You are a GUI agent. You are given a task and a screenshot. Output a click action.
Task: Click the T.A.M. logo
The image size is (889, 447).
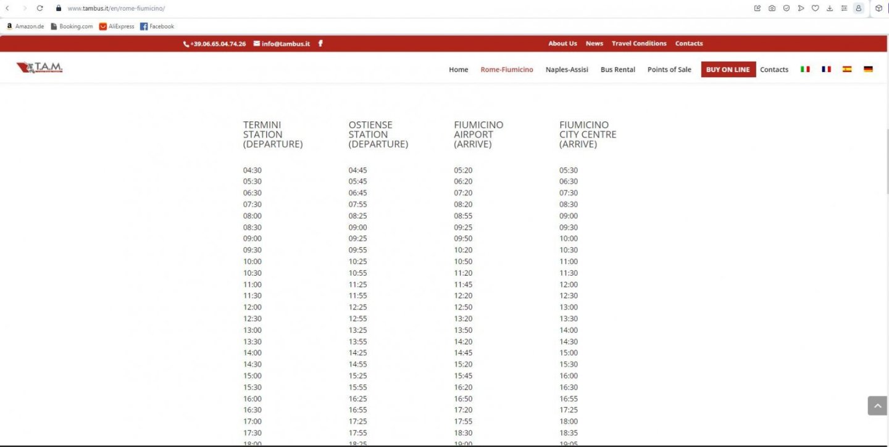point(40,68)
